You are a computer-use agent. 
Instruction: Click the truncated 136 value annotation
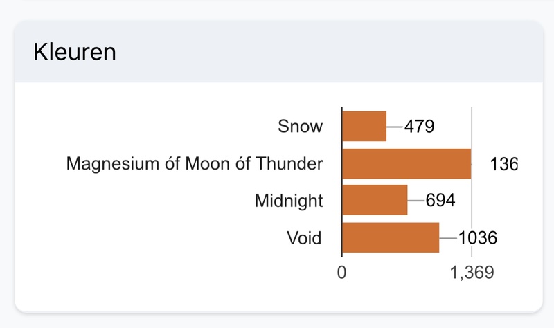pos(503,164)
